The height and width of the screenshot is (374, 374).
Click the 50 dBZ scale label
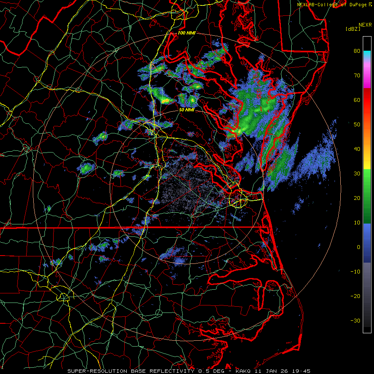[357, 125]
